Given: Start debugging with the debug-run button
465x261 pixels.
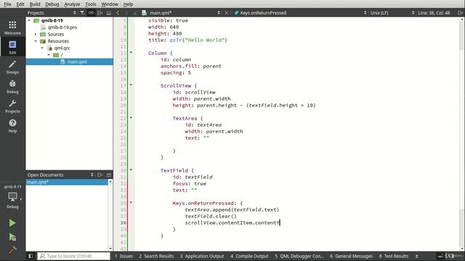Looking at the screenshot, I should 12,237.
